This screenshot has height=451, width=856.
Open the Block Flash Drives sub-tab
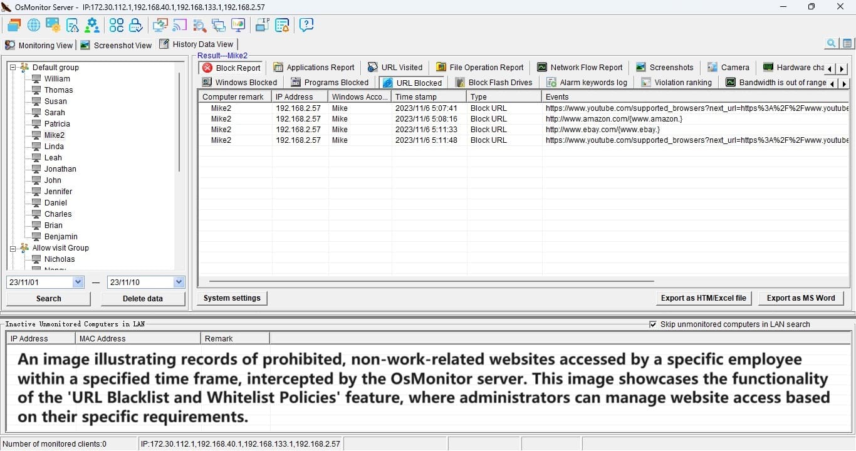[x=494, y=82]
